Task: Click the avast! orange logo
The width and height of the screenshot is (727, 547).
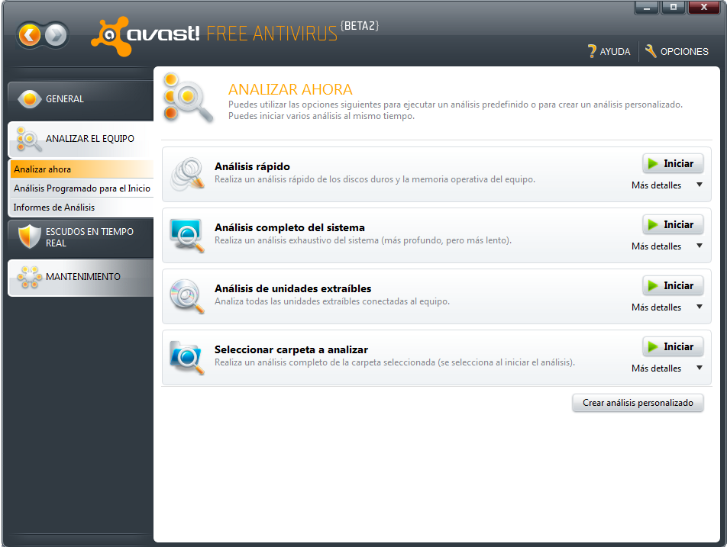Action: point(111,36)
